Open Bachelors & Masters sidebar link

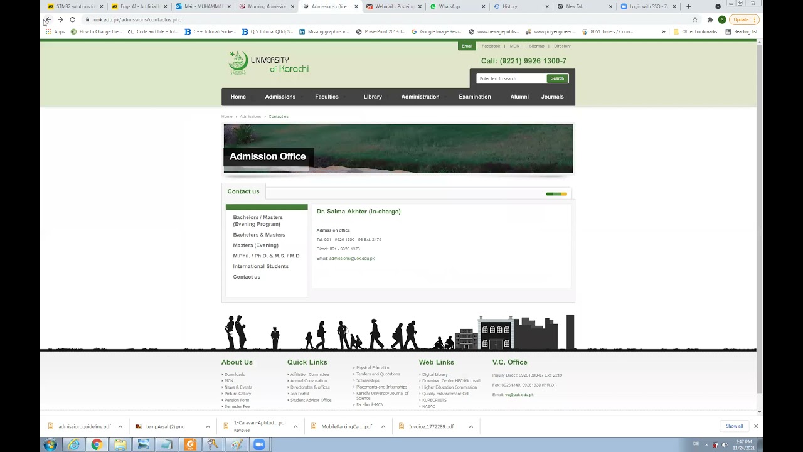pyautogui.click(x=259, y=235)
